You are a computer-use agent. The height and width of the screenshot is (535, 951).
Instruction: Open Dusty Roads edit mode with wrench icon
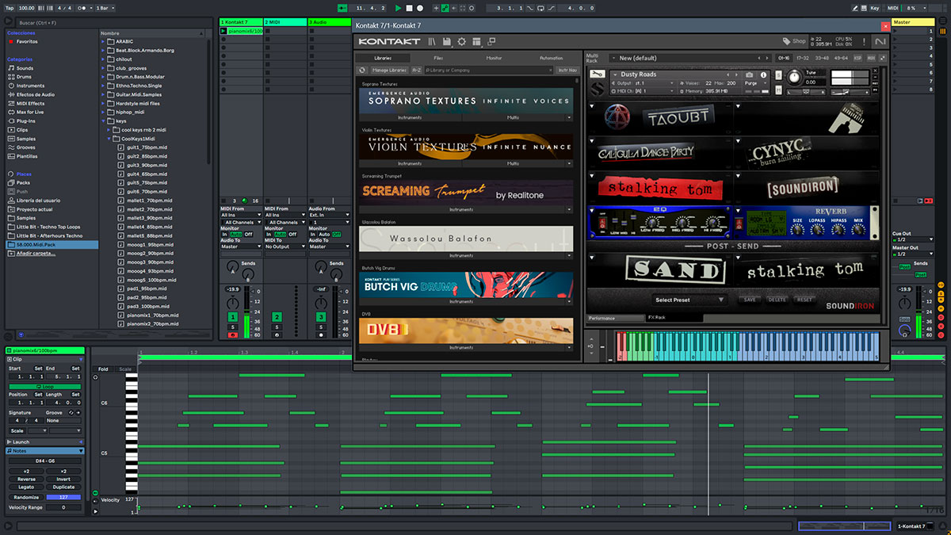[x=598, y=75]
